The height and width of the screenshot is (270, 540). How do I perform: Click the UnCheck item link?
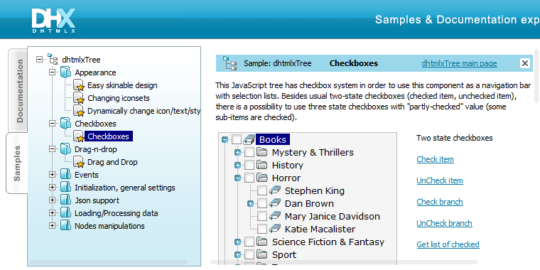click(440, 180)
